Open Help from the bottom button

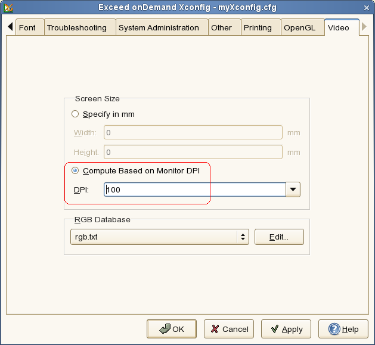click(x=343, y=329)
